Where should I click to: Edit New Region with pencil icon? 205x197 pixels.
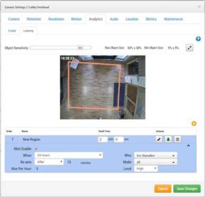pyautogui.click(x=159, y=140)
